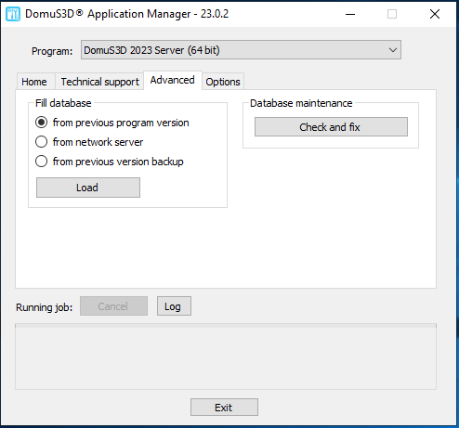The width and height of the screenshot is (459, 428).
Task: Close the Application Manager window
Action: [435, 14]
